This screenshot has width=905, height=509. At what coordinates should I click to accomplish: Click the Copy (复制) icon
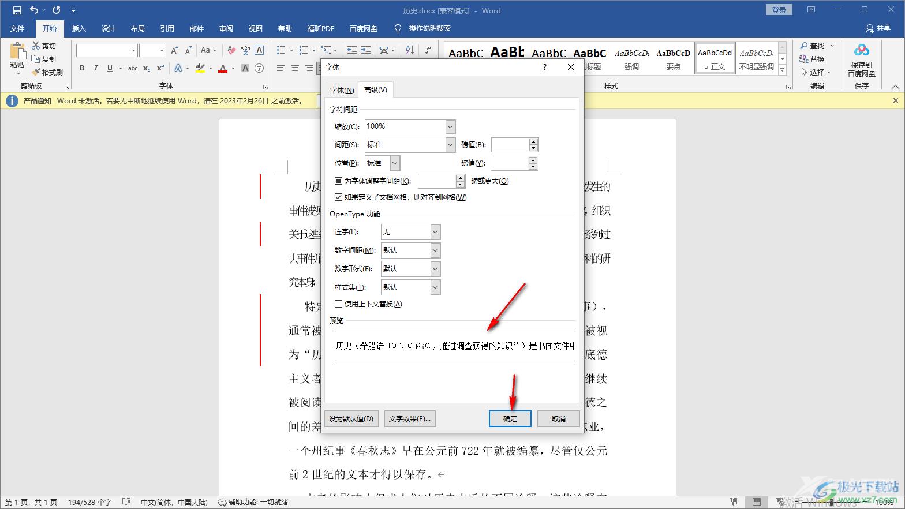click(x=36, y=59)
